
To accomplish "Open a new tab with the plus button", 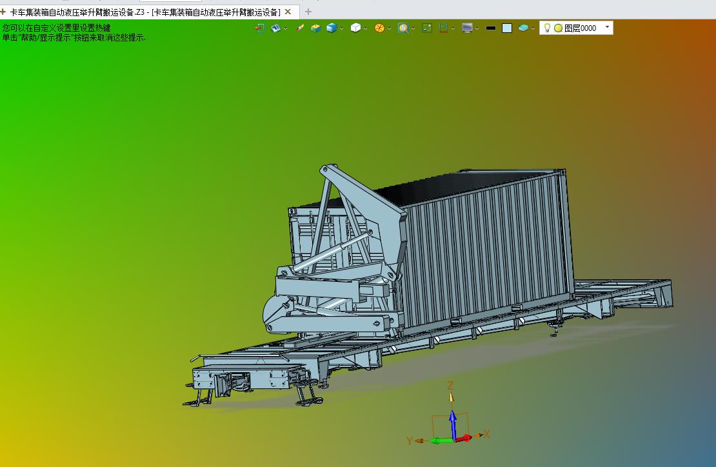I will pos(308,12).
